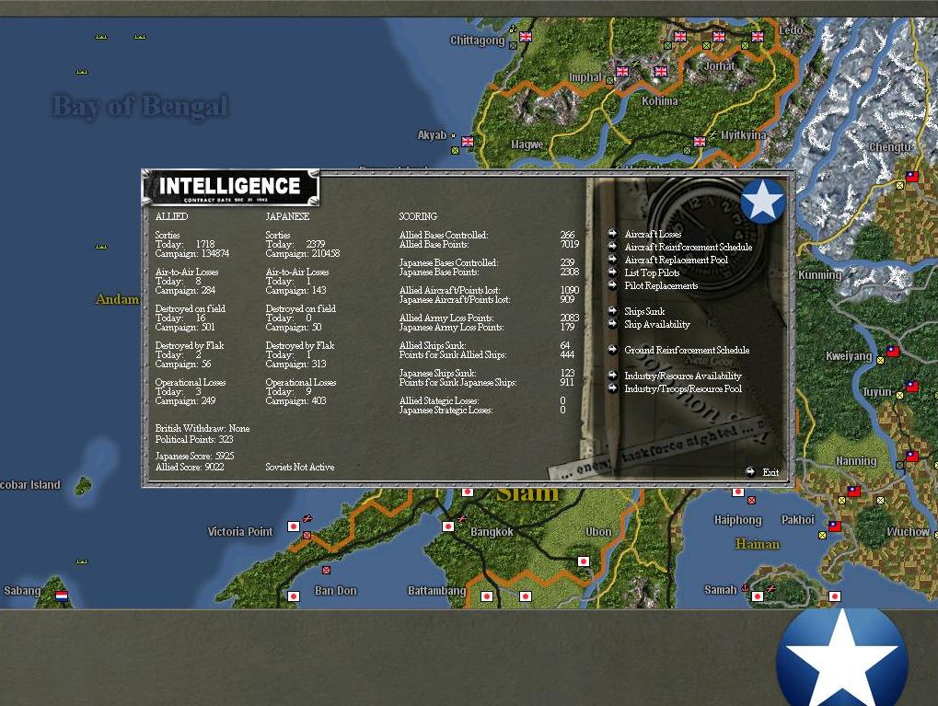Screen dimensions: 938x706
Task: Click the Allied Bases Controlled row
Action: (x=487, y=235)
